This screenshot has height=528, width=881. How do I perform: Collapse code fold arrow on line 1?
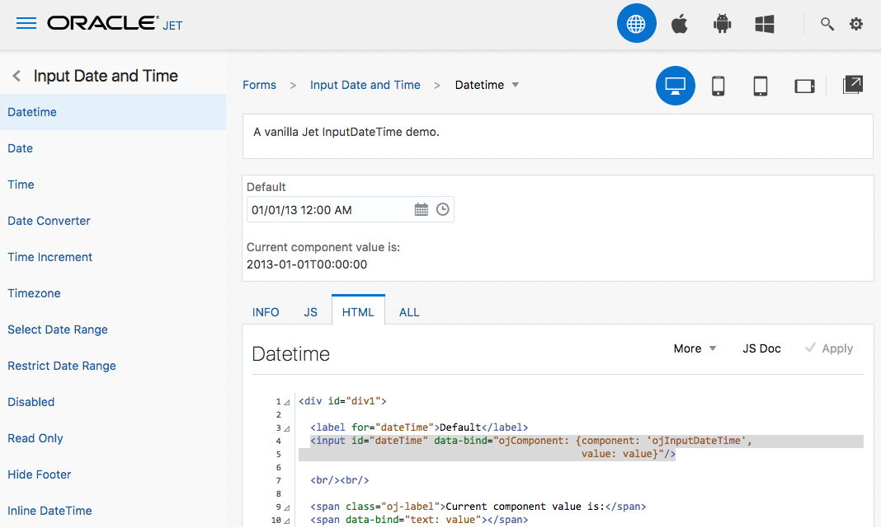click(x=286, y=402)
